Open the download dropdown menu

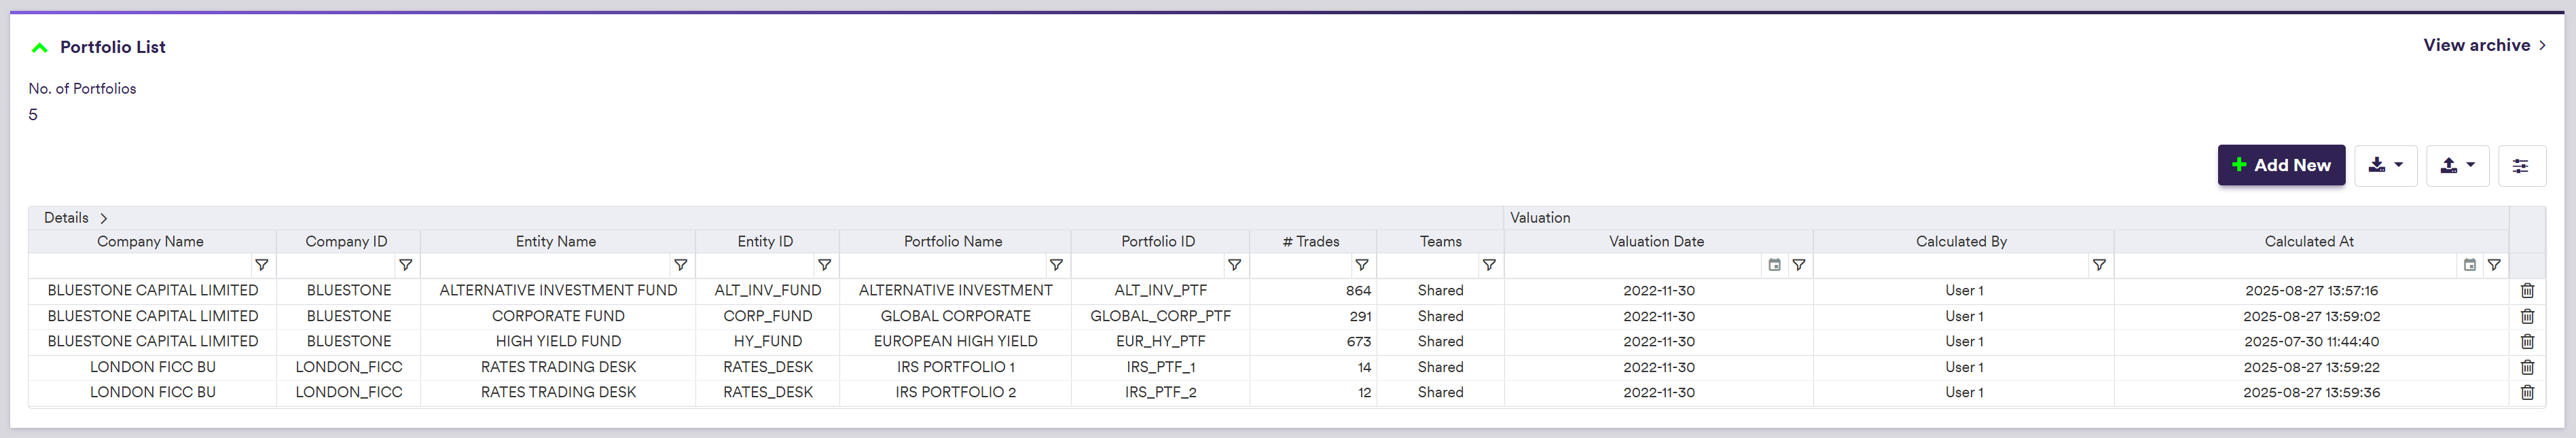point(2385,166)
